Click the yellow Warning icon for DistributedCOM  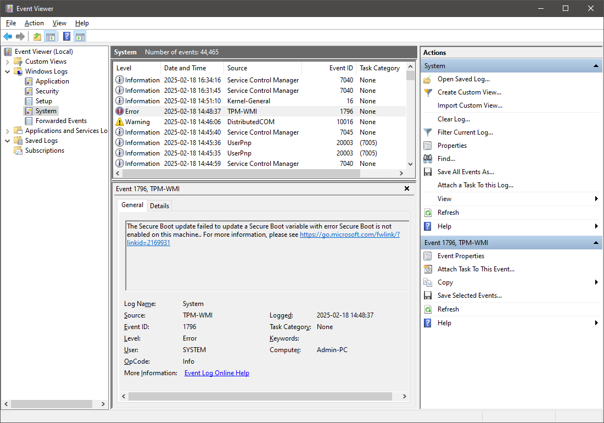(x=120, y=122)
